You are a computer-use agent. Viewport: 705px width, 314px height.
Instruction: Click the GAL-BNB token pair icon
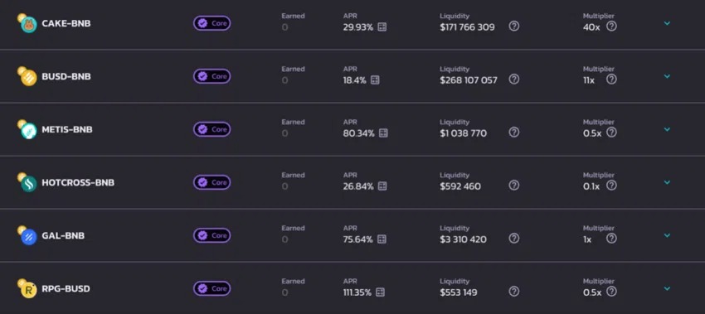27,235
